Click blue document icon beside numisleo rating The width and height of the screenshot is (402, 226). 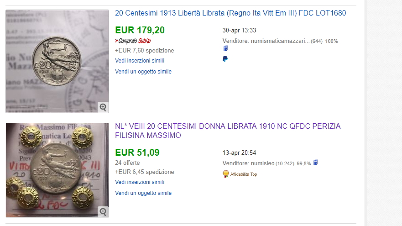316,163
